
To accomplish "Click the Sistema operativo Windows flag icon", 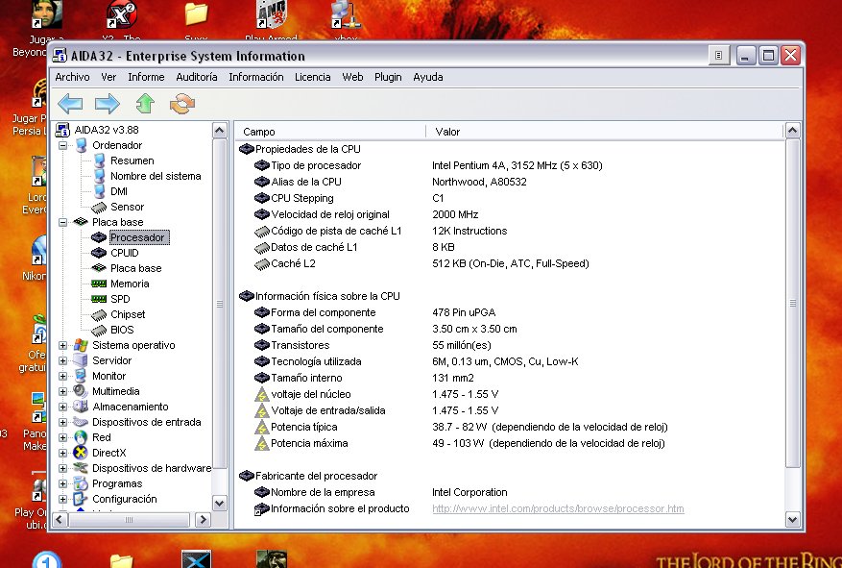I will (81, 345).
